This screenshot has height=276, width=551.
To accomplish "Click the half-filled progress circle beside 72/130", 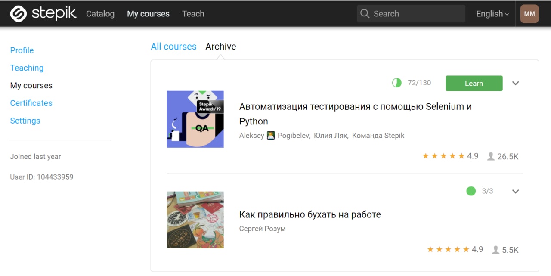I will point(396,83).
